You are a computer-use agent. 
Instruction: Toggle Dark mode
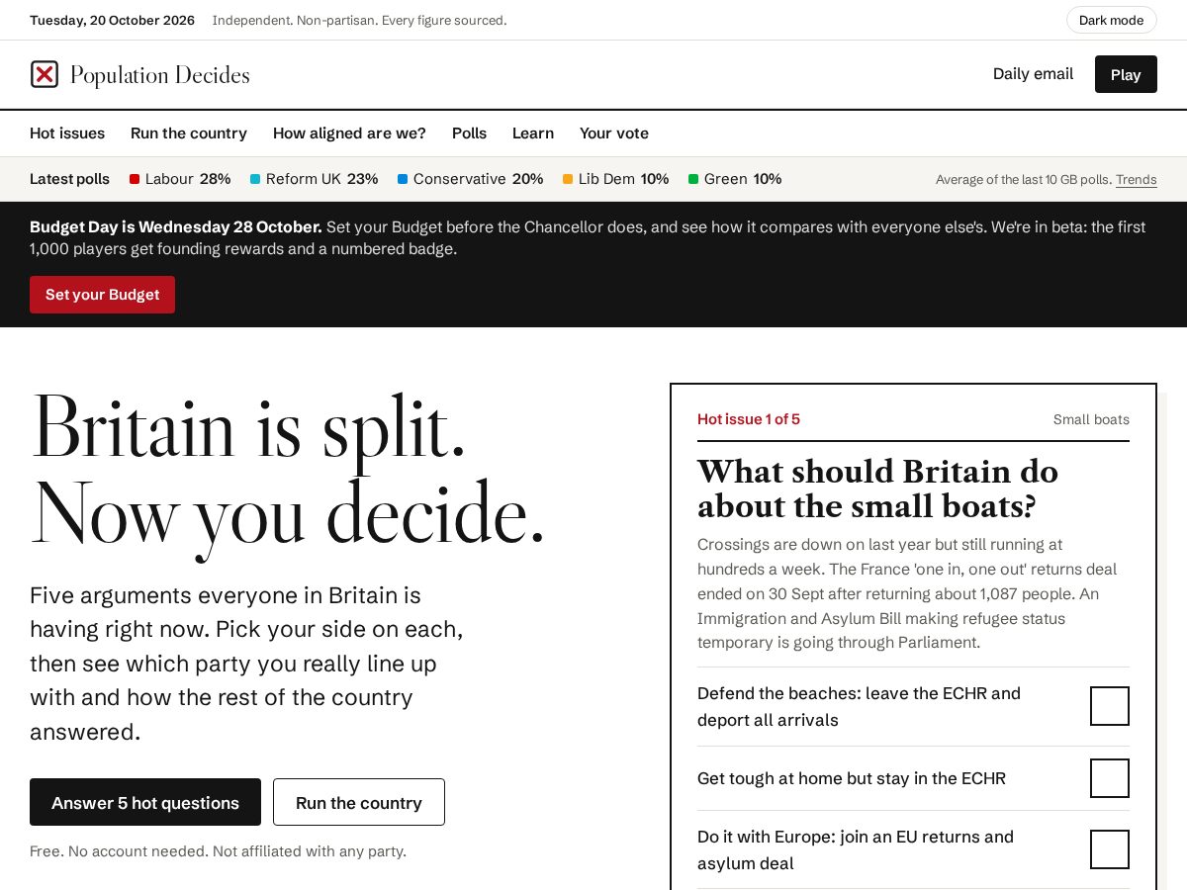[x=1111, y=20]
